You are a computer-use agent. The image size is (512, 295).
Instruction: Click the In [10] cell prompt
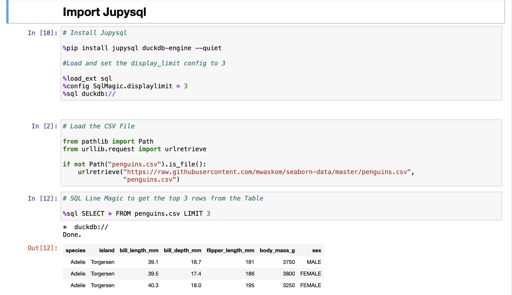(42, 33)
